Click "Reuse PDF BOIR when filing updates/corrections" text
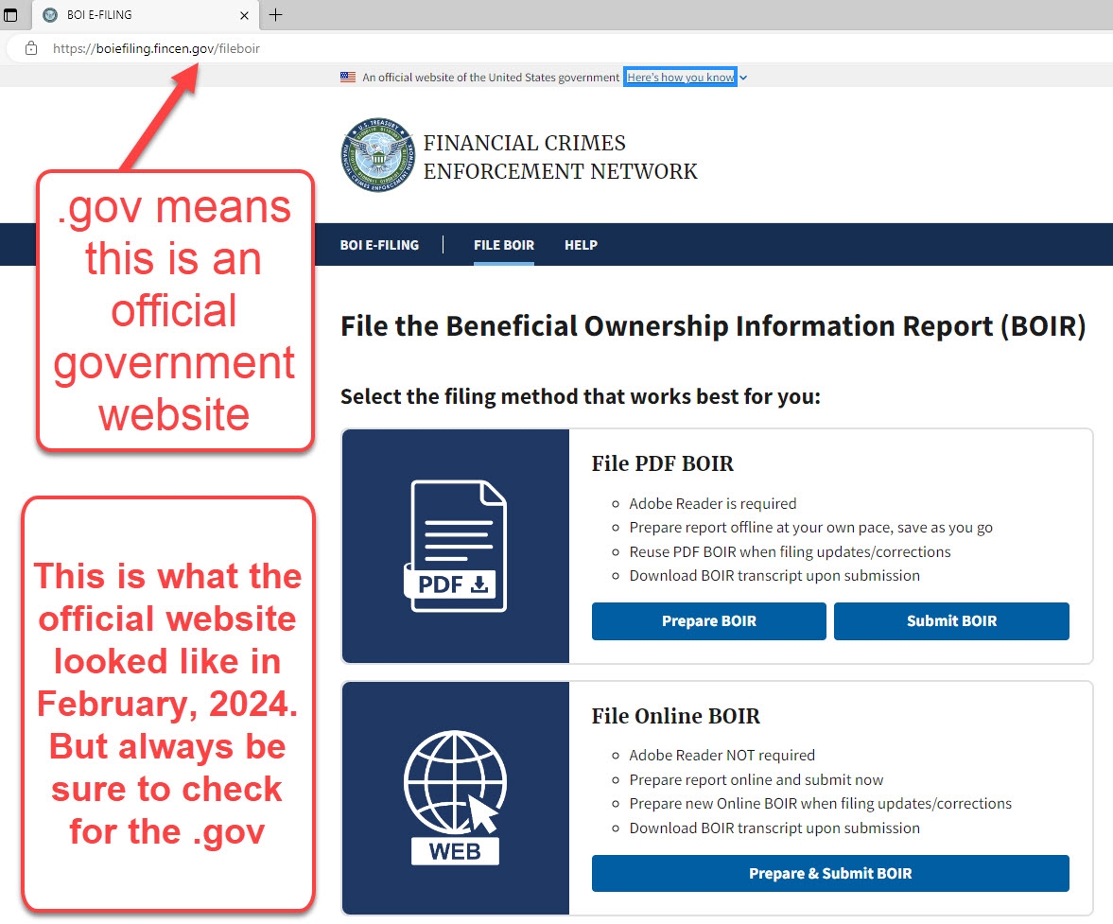This screenshot has width=1113, height=924. tap(790, 552)
